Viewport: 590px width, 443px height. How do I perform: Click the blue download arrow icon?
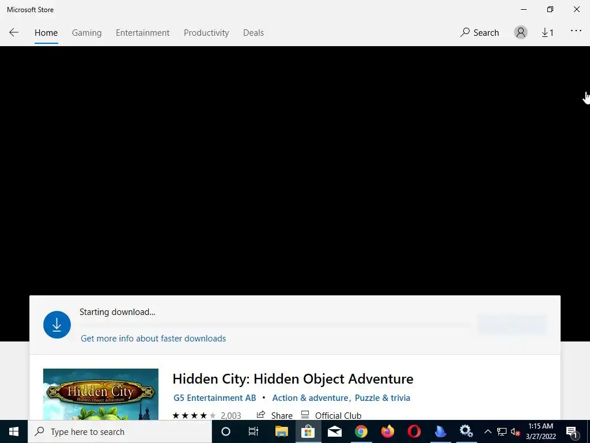tap(57, 325)
